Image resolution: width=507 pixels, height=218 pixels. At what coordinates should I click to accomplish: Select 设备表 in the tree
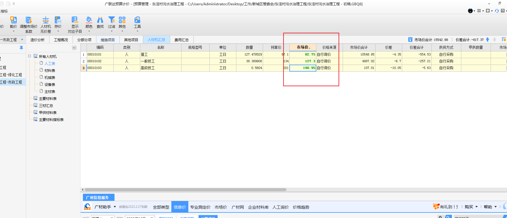click(x=50, y=84)
